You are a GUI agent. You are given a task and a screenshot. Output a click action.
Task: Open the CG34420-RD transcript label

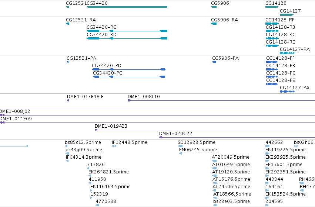coord(102,35)
